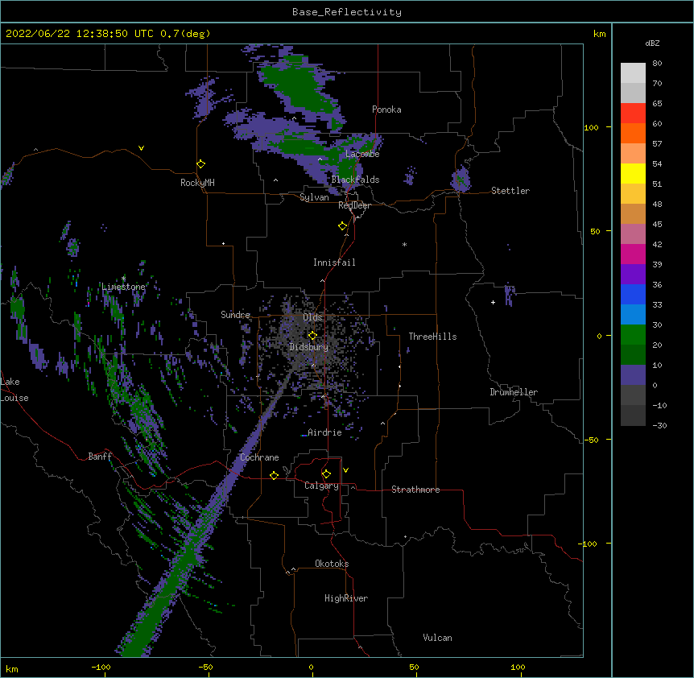Click the Cochrane city label

pyautogui.click(x=259, y=457)
